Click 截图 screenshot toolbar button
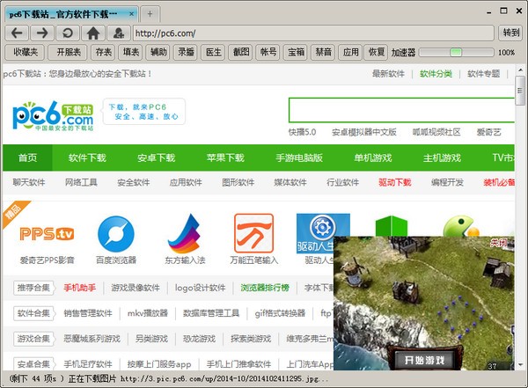 pyautogui.click(x=241, y=52)
